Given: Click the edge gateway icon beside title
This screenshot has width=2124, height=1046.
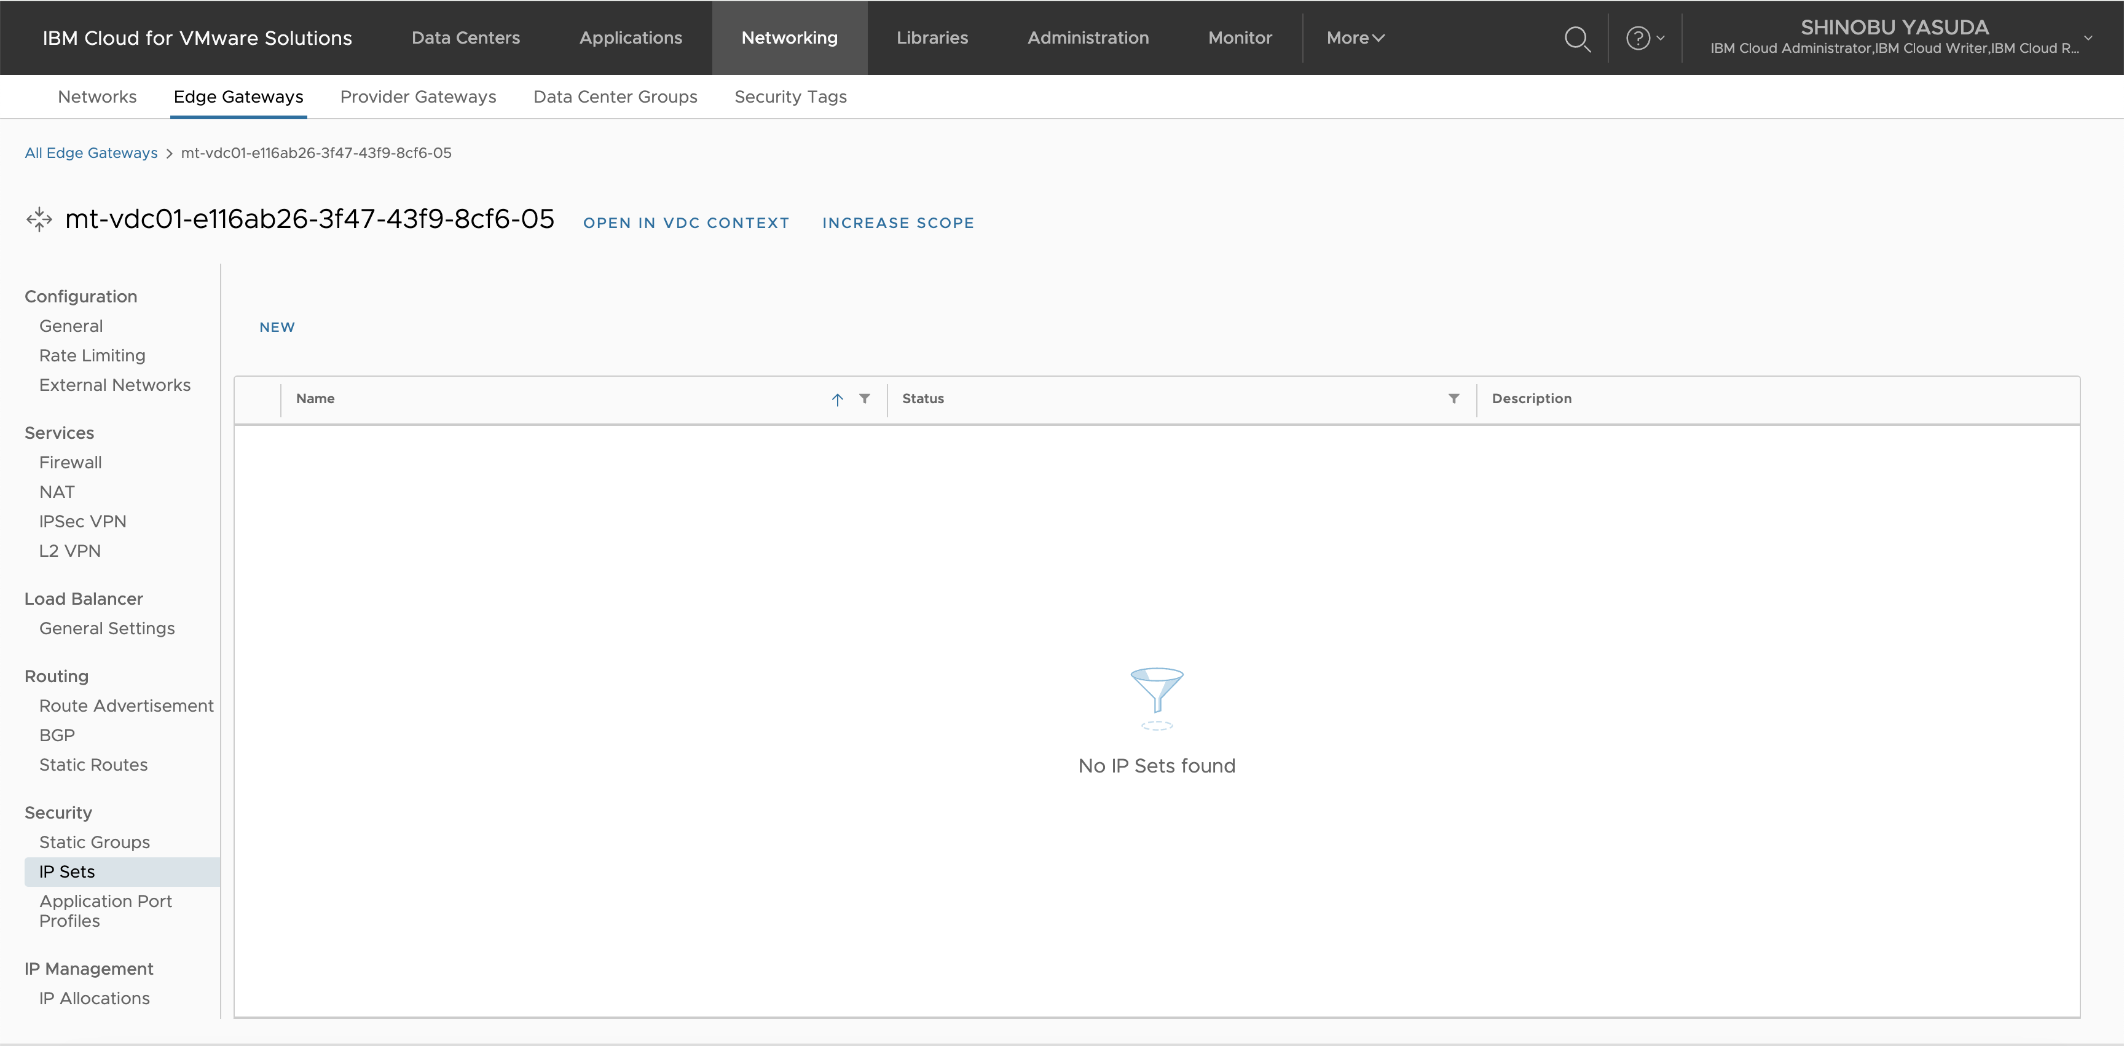Looking at the screenshot, I should click(39, 220).
